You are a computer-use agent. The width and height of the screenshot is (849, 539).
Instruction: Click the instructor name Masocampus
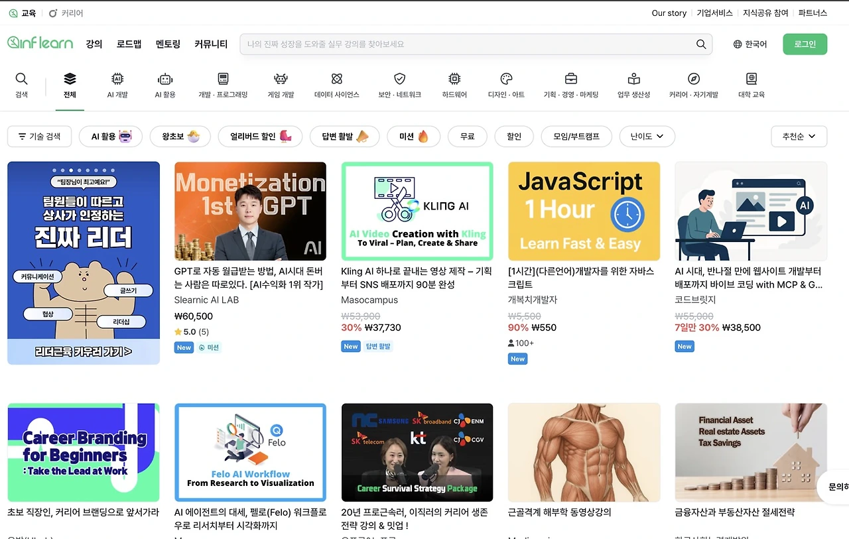369,300
